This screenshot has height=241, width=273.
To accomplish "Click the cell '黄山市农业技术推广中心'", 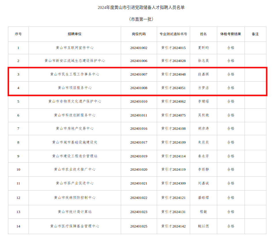I will click(x=75, y=170).
